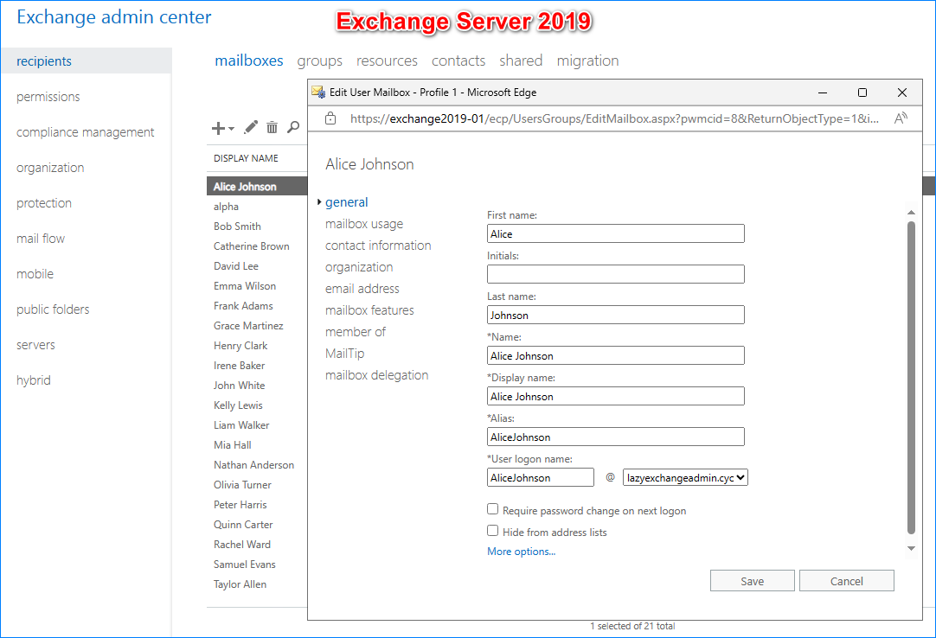Select general page in mailbox editor
The height and width of the screenshot is (638, 936).
(347, 202)
